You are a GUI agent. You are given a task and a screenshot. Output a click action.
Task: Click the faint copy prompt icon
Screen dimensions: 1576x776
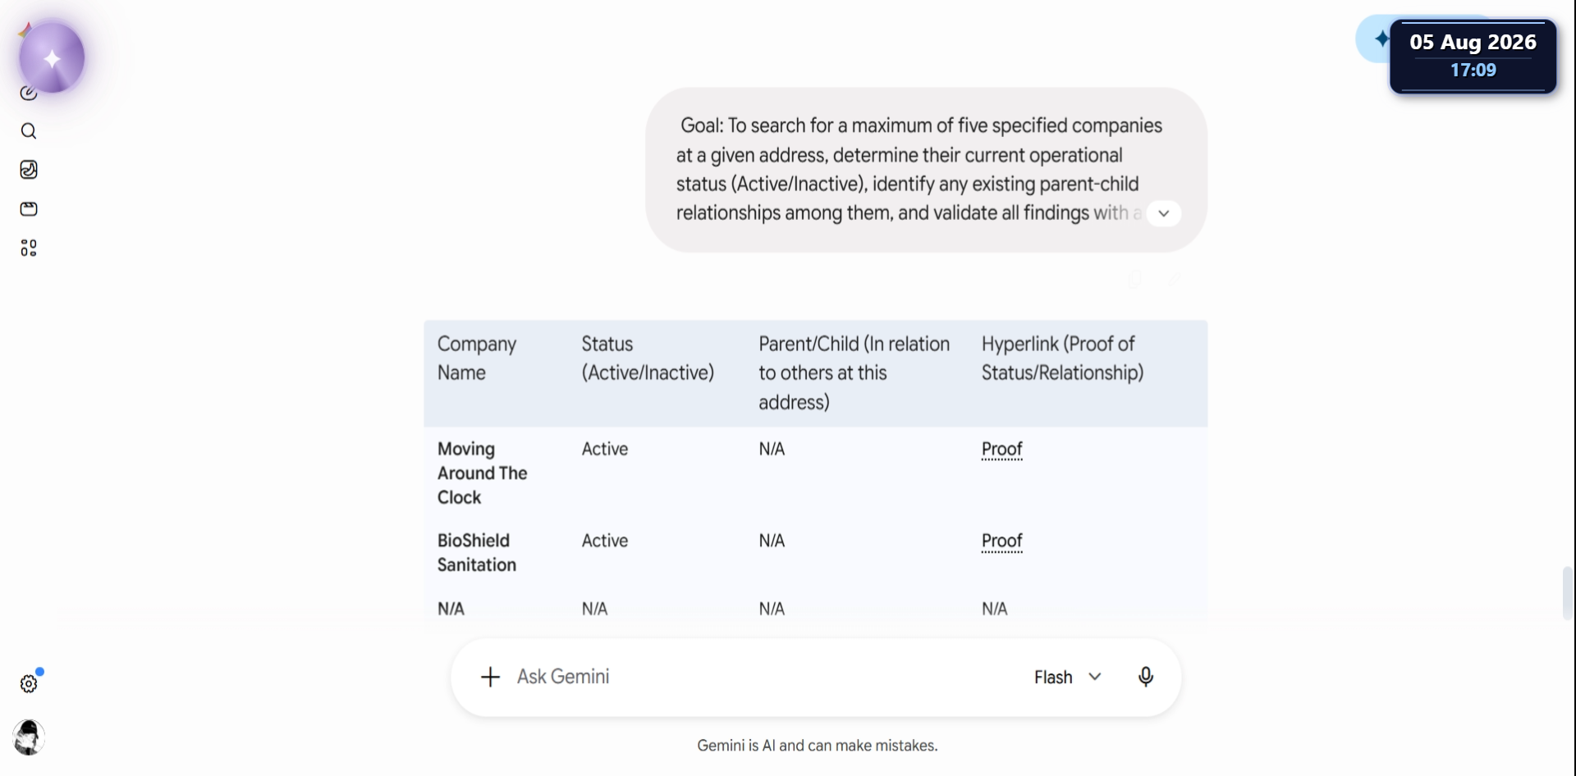click(1135, 280)
